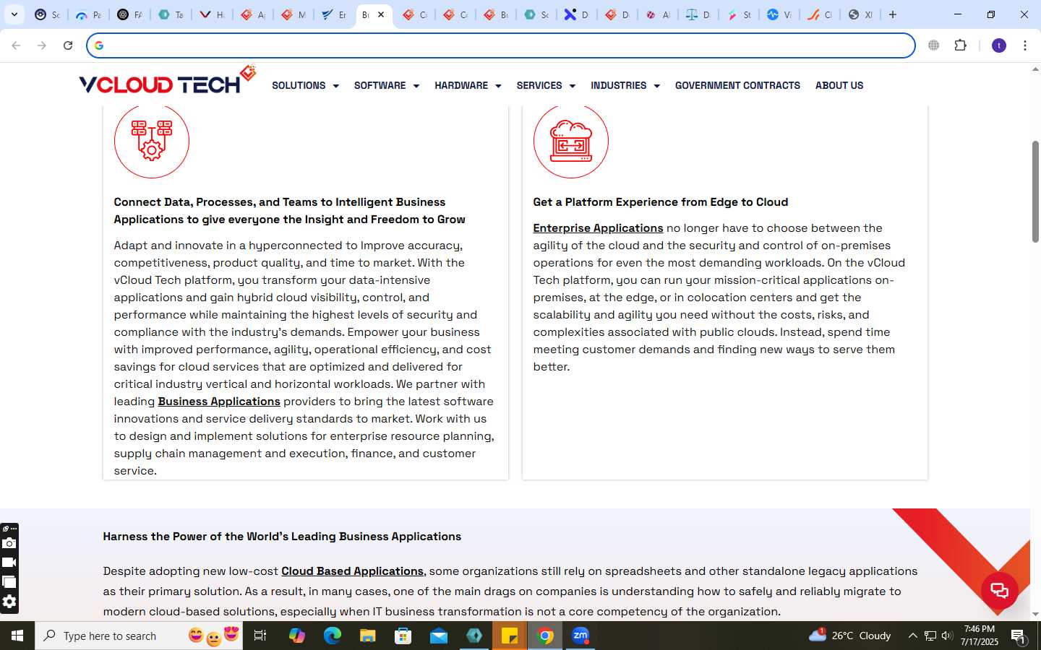Click the vCloud Tech logo
The image size is (1041, 650).
(x=167, y=81)
